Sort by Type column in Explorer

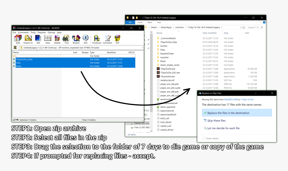(x=226, y=33)
